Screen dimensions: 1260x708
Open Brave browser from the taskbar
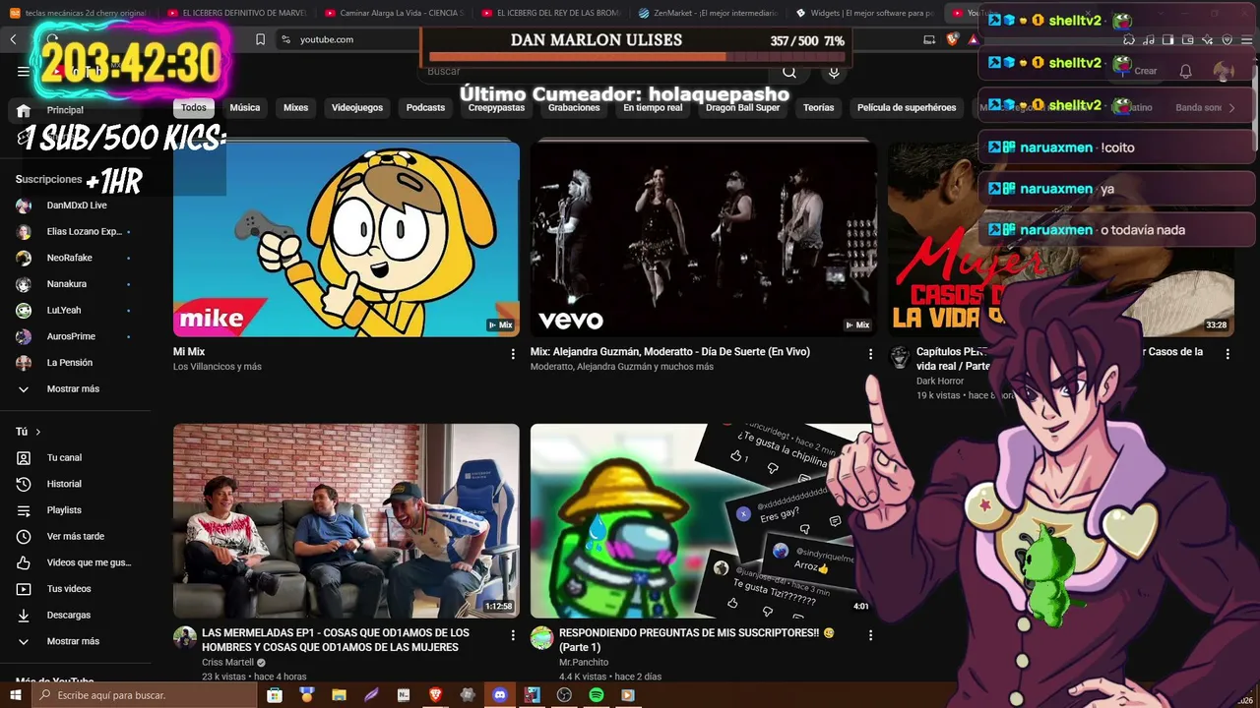tap(435, 695)
